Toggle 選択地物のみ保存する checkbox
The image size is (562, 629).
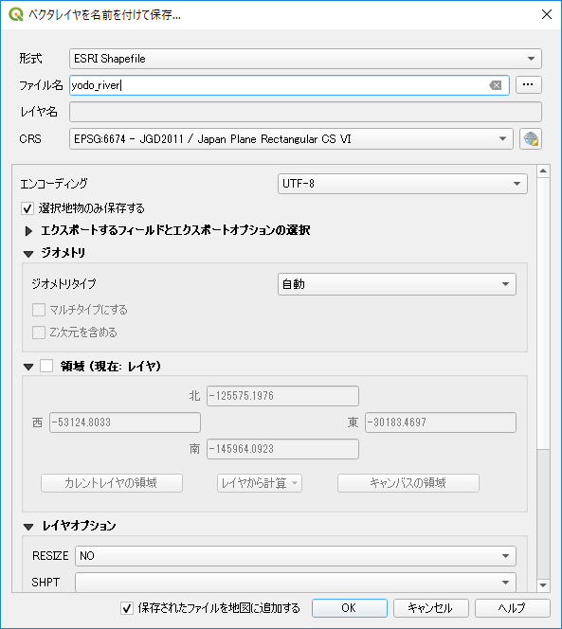27,208
